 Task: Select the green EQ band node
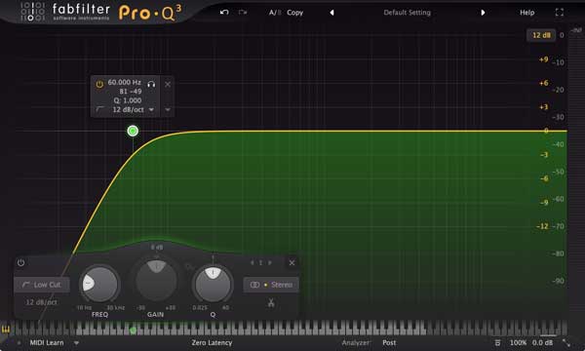tap(133, 131)
